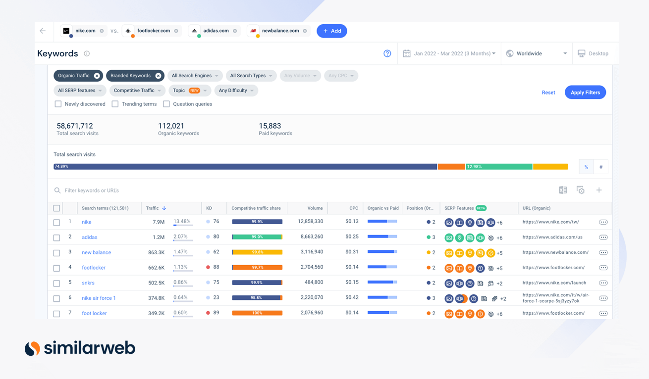Open the Worldwide country dropdown

pyautogui.click(x=537, y=53)
